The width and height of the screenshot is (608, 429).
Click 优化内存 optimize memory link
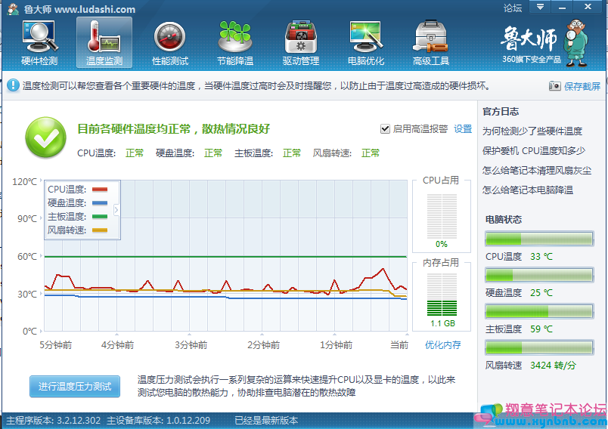pos(442,345)
